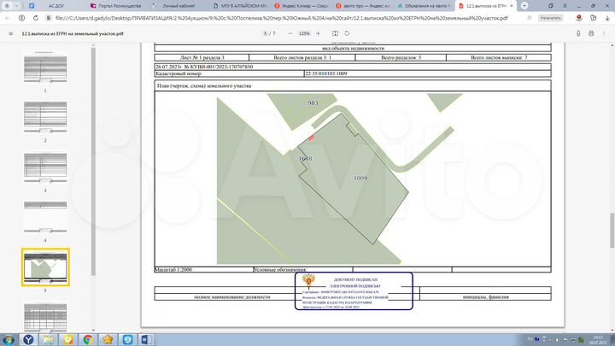Screen dimensions: 615x346
Task: Launch Yandex Browser from the taskbar
Action: point(28,339)
